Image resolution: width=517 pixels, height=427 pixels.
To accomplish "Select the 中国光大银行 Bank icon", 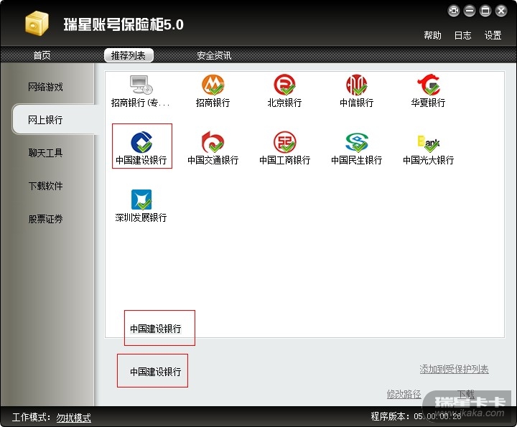I will (x=428, y=142).
